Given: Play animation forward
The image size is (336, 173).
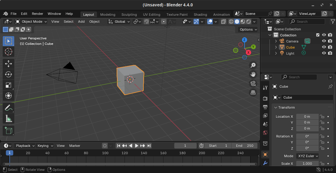Looking at the screenshot, I should click(136, 146).
